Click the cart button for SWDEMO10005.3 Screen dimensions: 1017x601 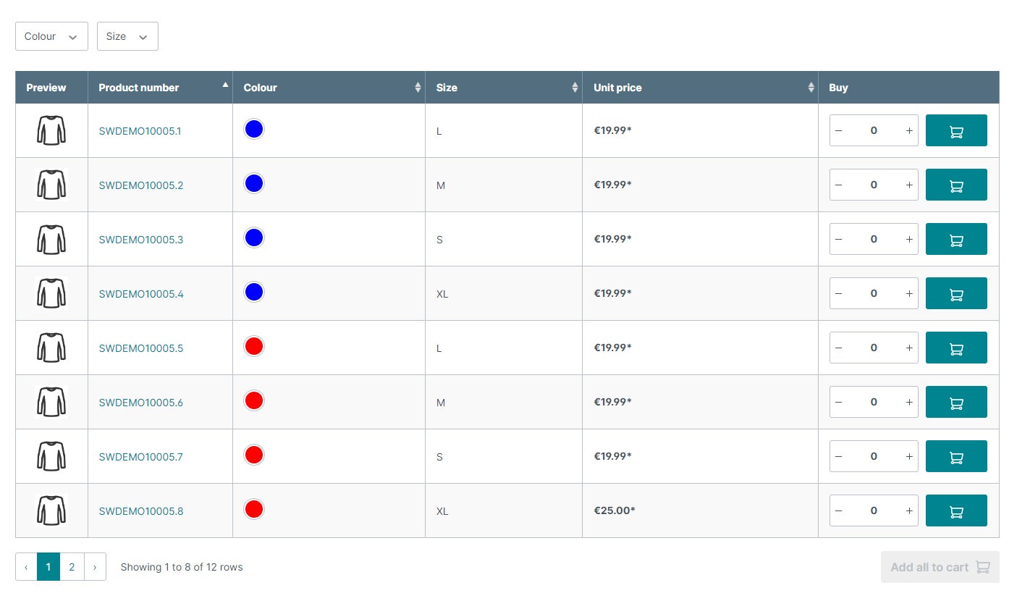(956, 239)
